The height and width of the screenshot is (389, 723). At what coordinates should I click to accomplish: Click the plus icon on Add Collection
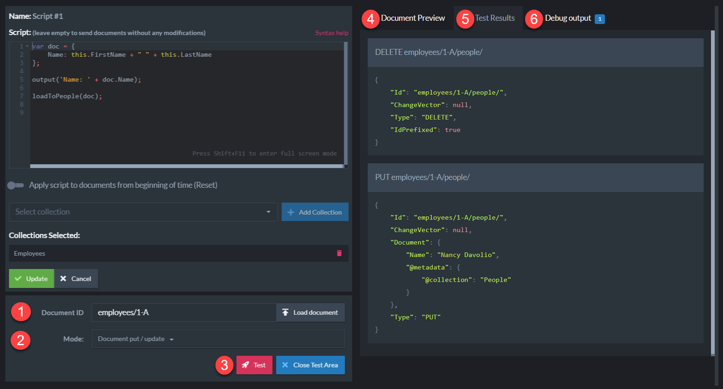[x=291, y=212]
